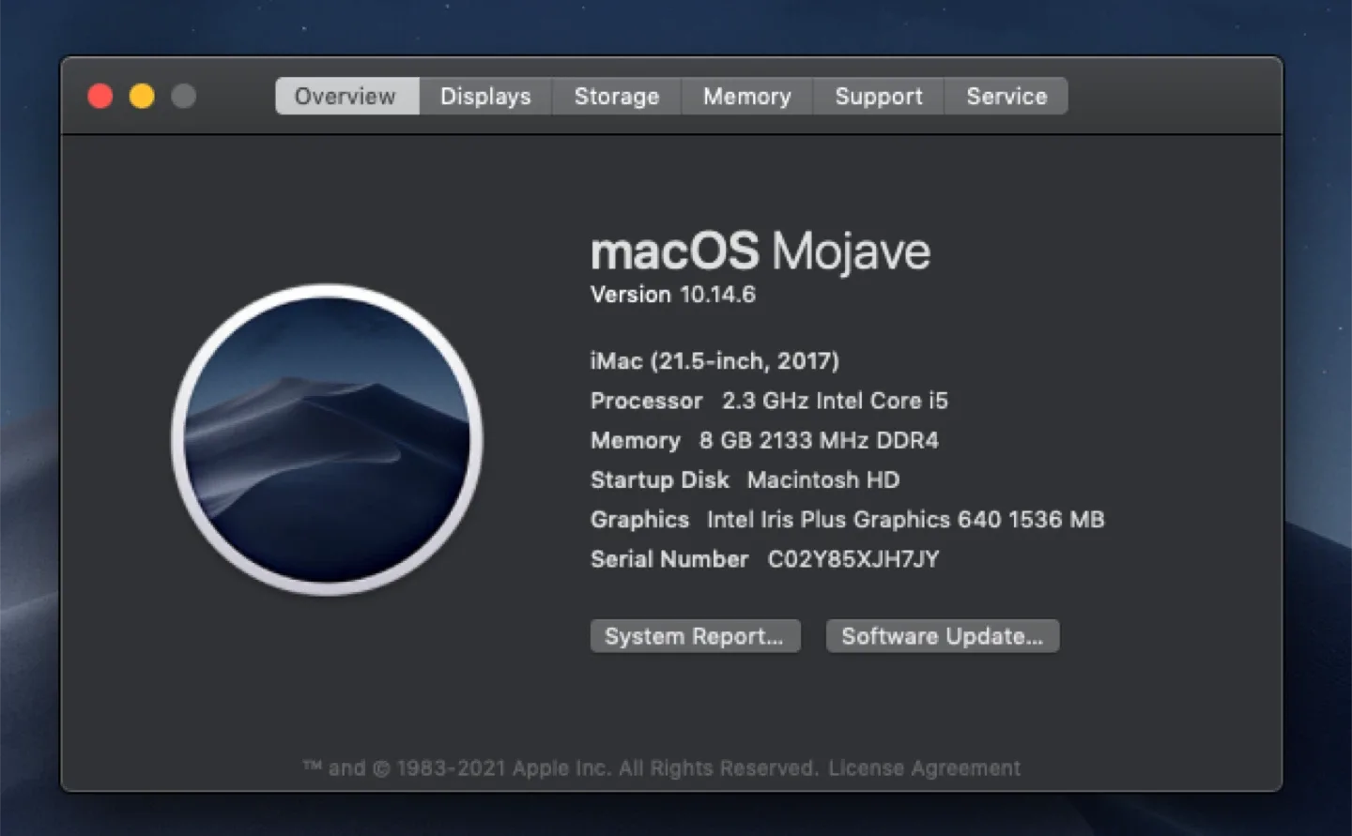Select the Memory tab

(746, 96)
